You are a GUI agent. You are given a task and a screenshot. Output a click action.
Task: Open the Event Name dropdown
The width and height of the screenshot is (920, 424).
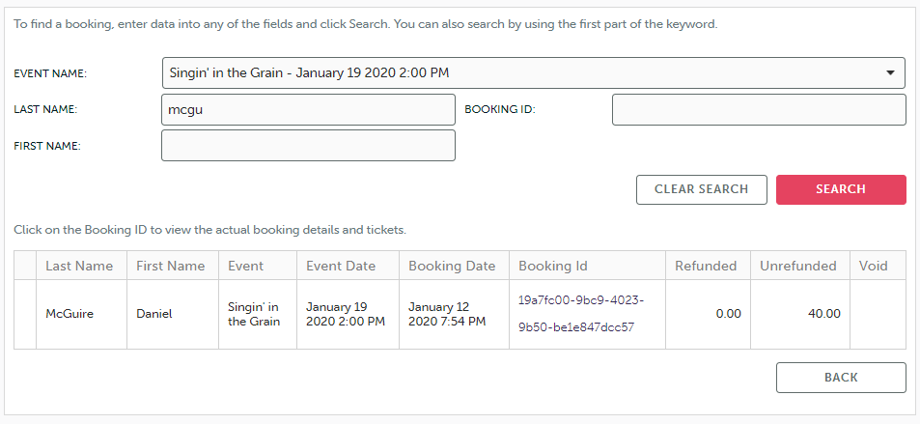(533, 72)
